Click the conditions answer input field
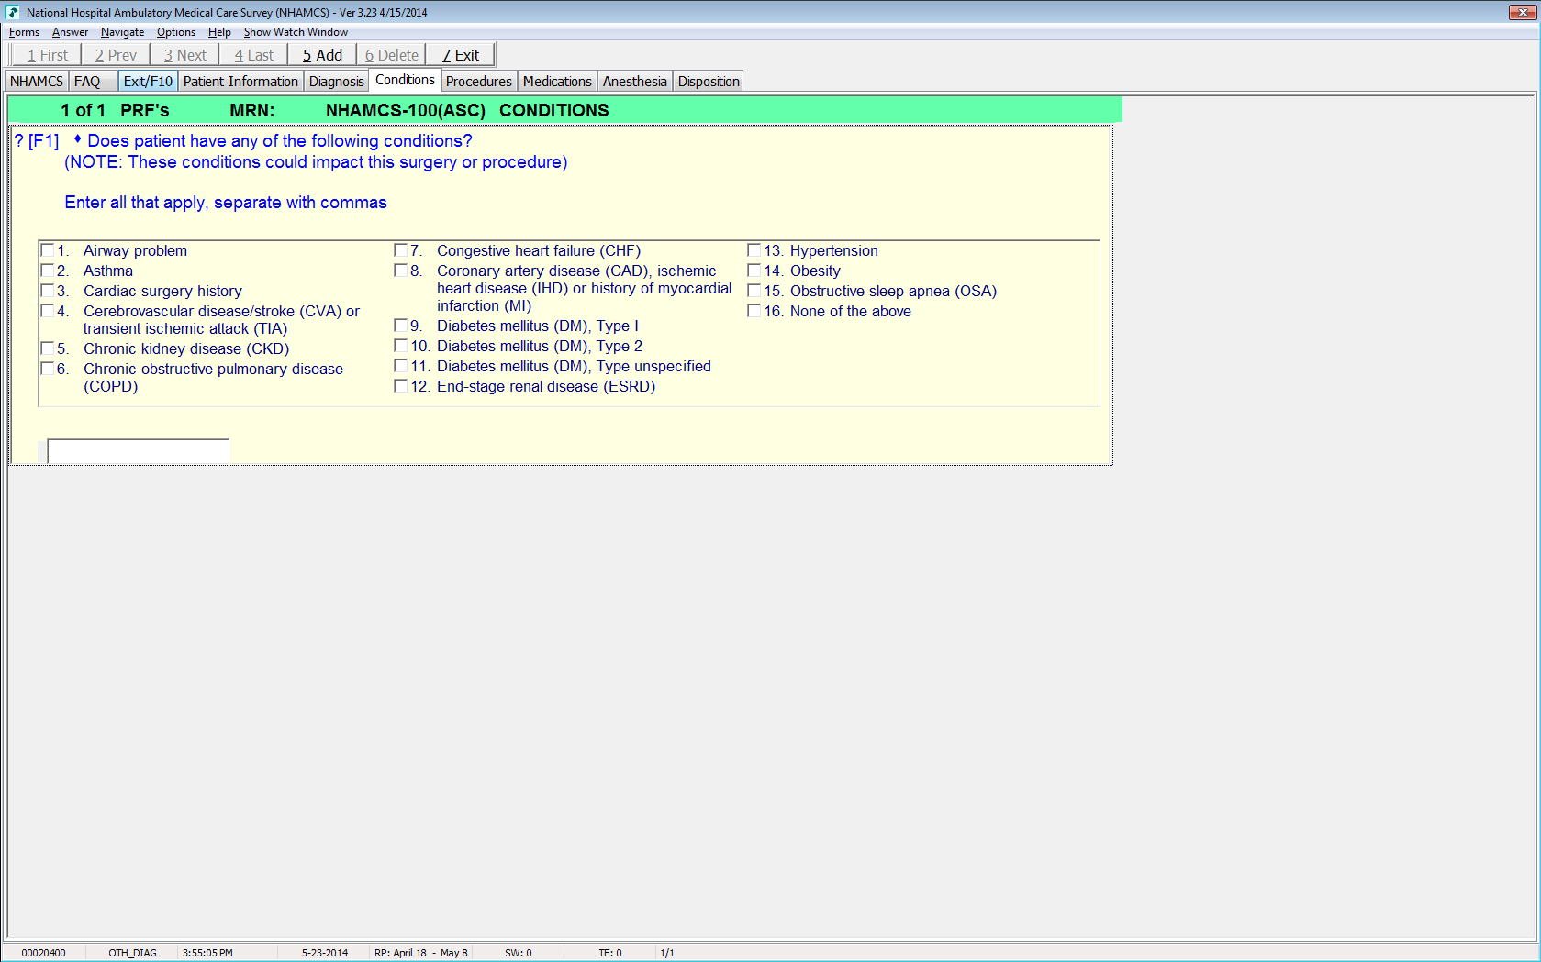 pyautogui.click(x=138, y=451)
